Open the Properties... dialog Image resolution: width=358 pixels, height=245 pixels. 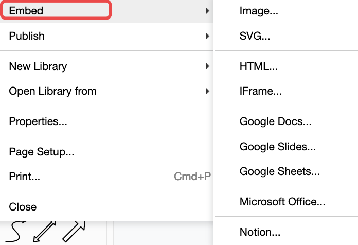(x=38, y=122)
